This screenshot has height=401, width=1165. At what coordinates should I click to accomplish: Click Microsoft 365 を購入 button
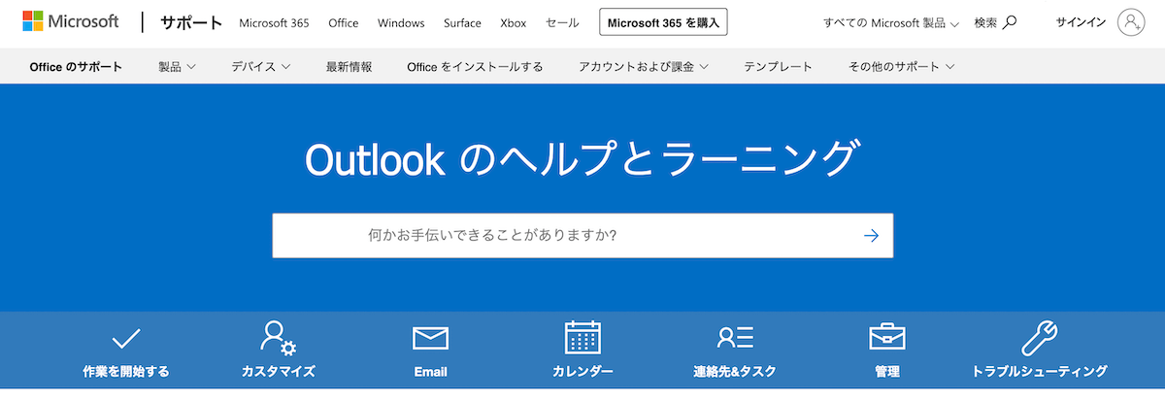663,22
